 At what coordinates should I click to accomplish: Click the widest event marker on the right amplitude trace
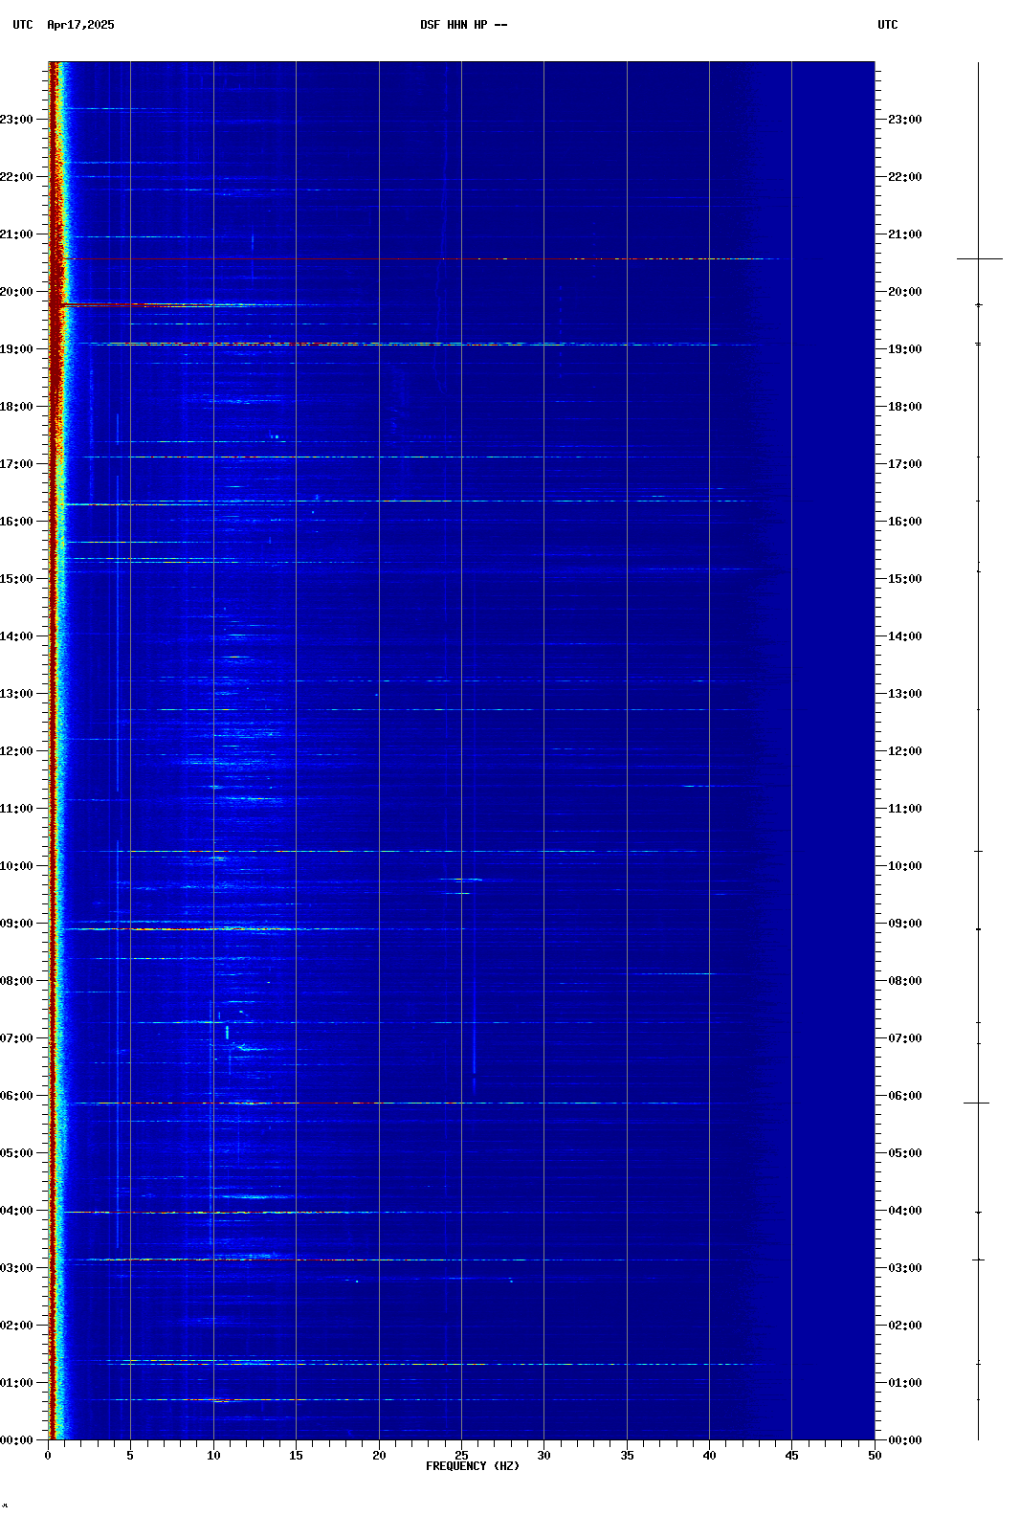point(979,258)
